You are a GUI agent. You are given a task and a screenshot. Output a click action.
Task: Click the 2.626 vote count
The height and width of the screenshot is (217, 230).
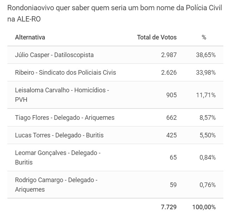(x=169, y=73)
